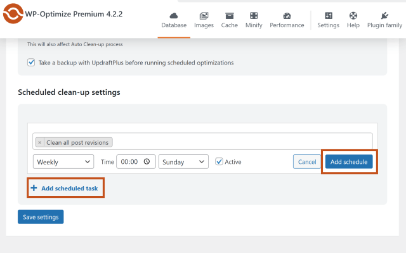The width and height of the screenshot is (406, 253).
Task: Click the 'Time' label
Action: coord(107,162)
